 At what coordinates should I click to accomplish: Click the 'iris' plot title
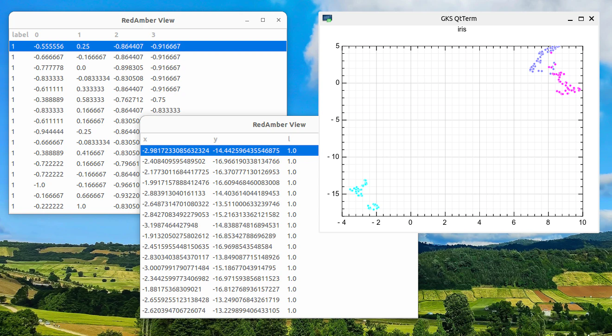462,29
